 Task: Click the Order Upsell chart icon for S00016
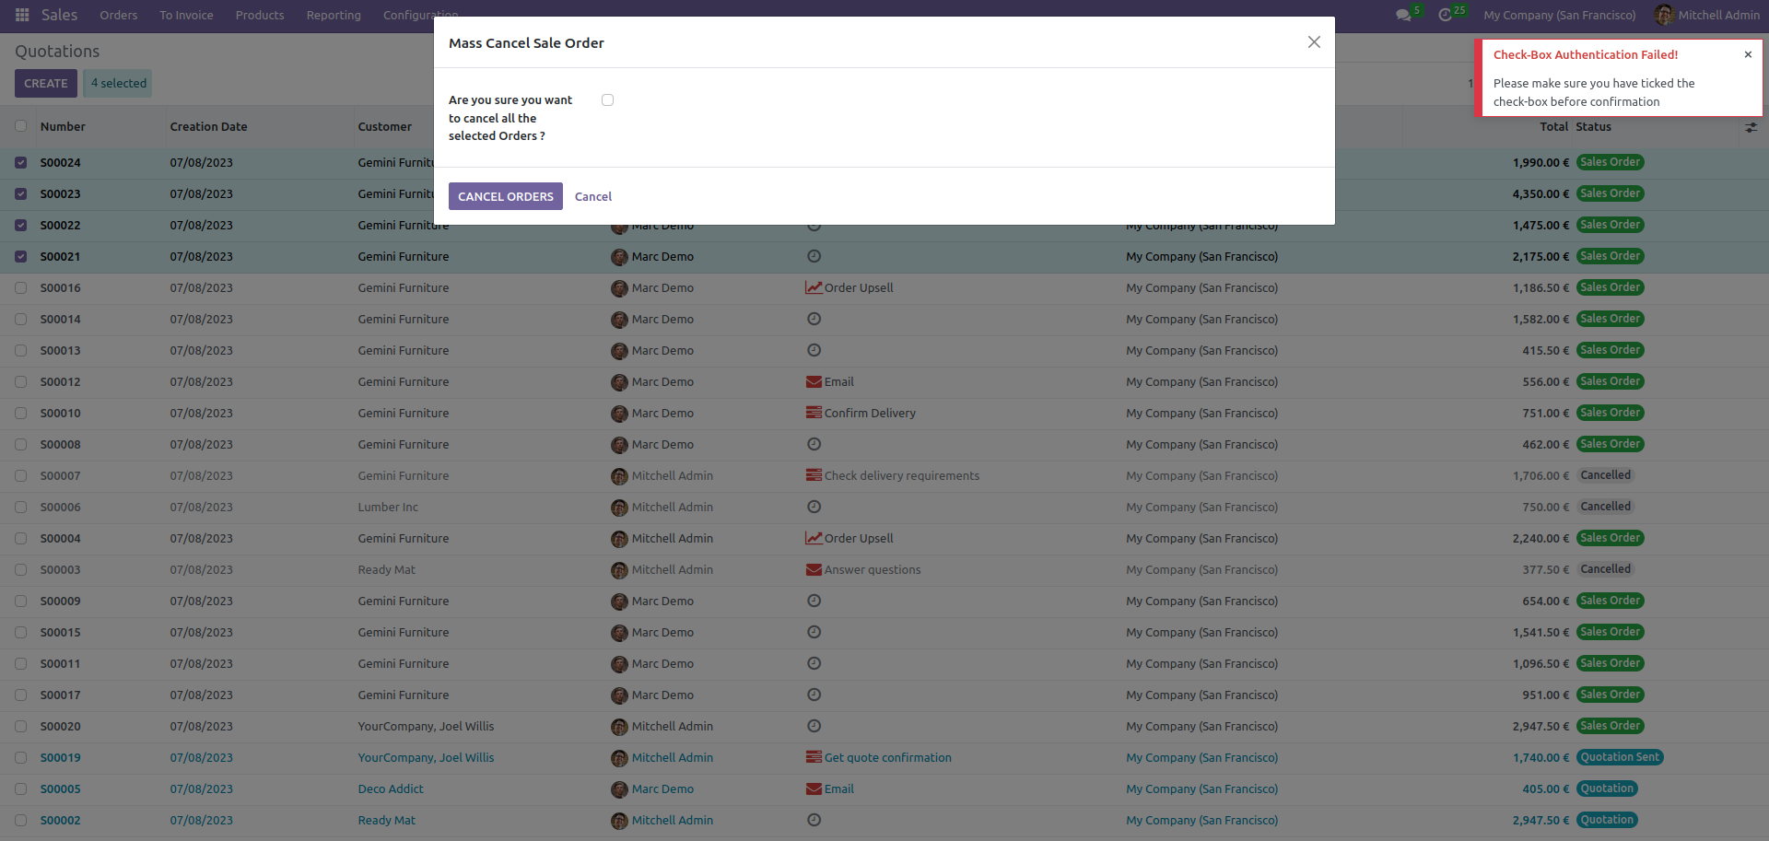point(814,287)
